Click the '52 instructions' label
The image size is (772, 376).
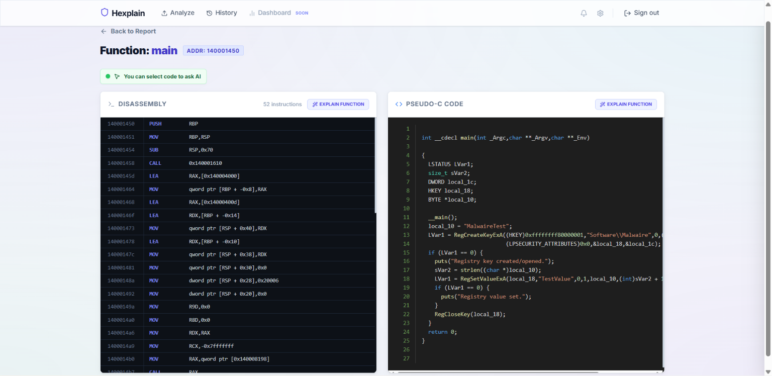(282, 104)
